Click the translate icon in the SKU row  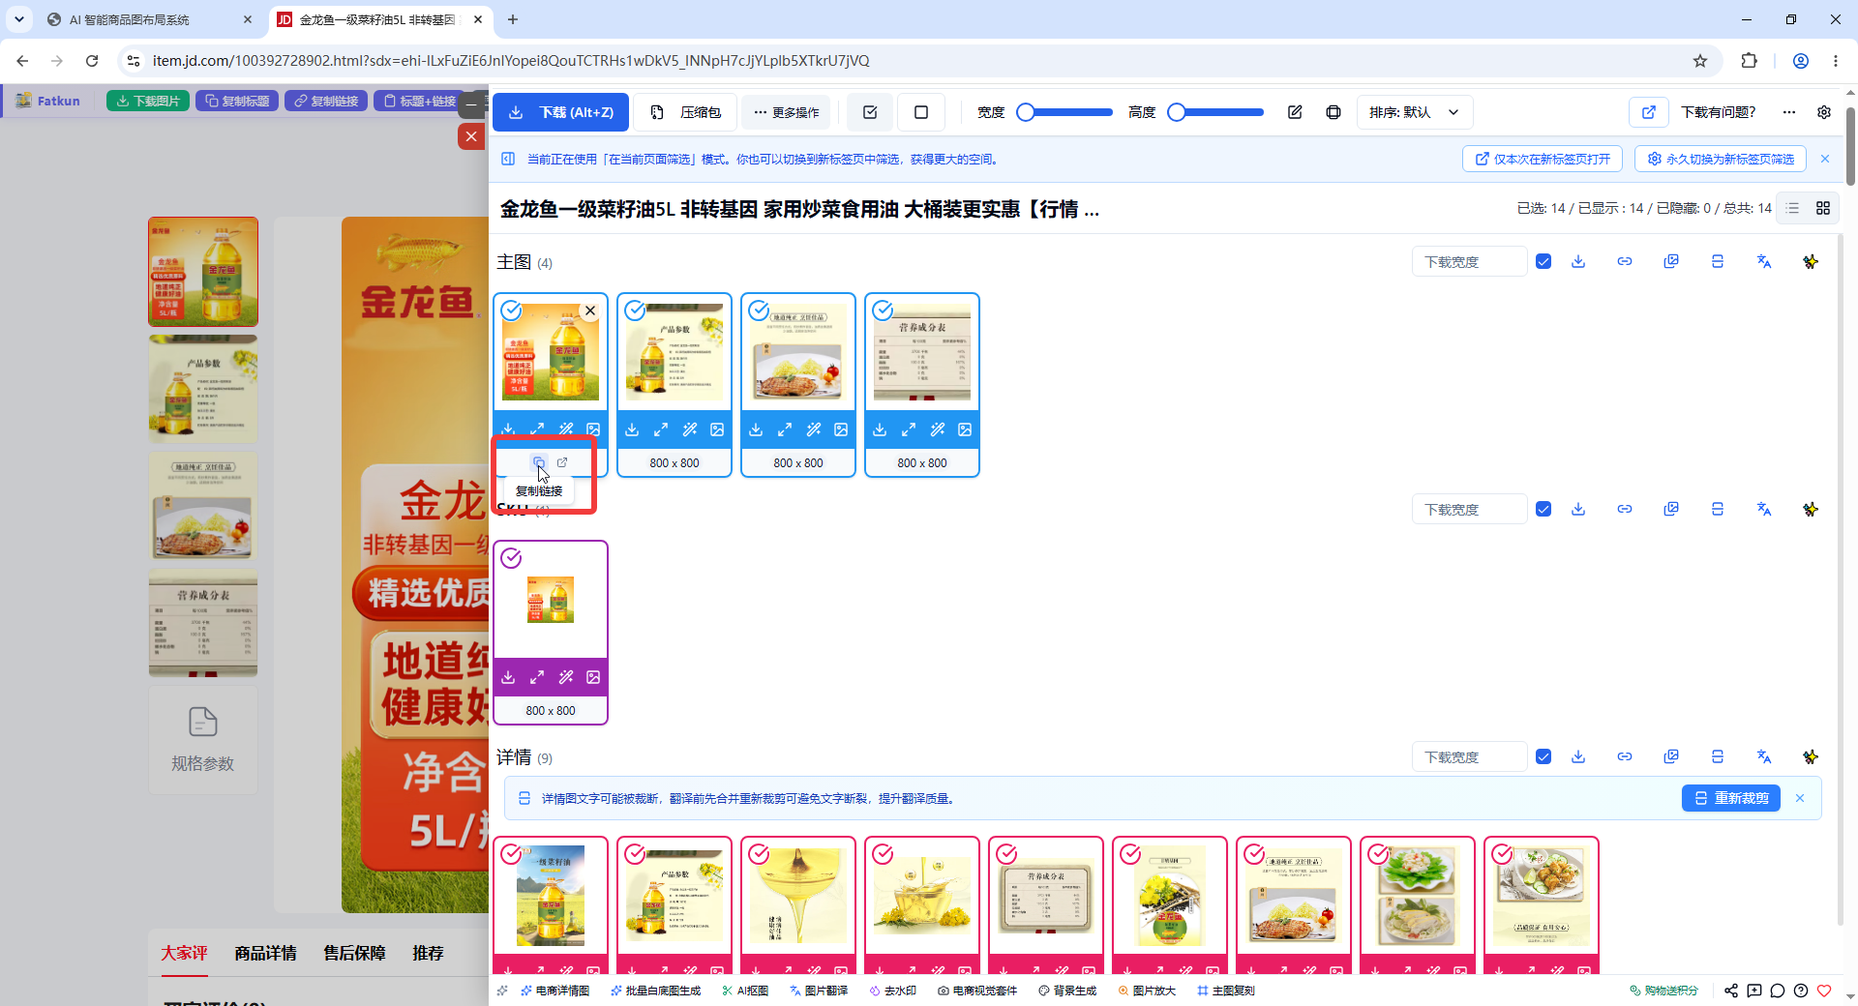(1764, 509)
